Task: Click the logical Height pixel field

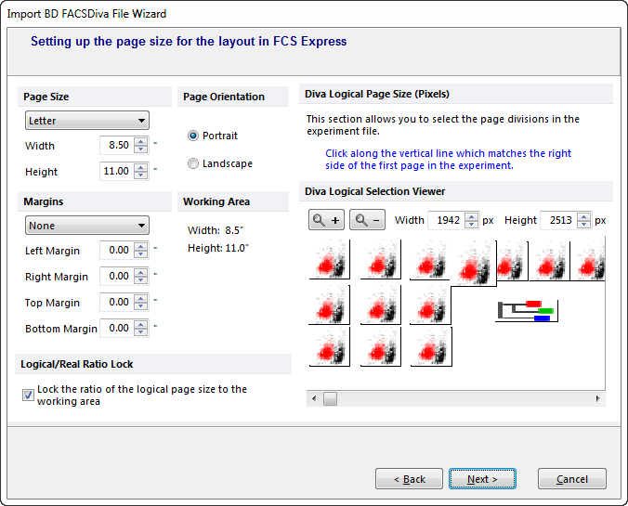Action: [557, 220]
